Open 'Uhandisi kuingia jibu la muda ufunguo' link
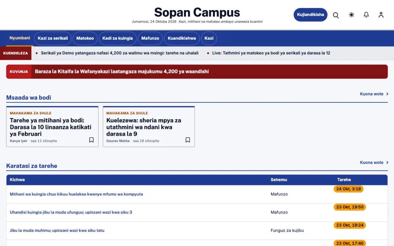394x246 pixels. [x=71, y=212]
